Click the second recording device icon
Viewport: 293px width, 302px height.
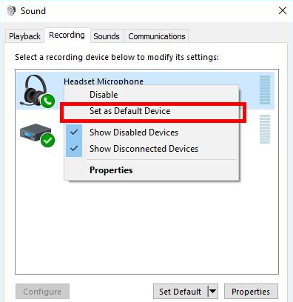point(37,135)
